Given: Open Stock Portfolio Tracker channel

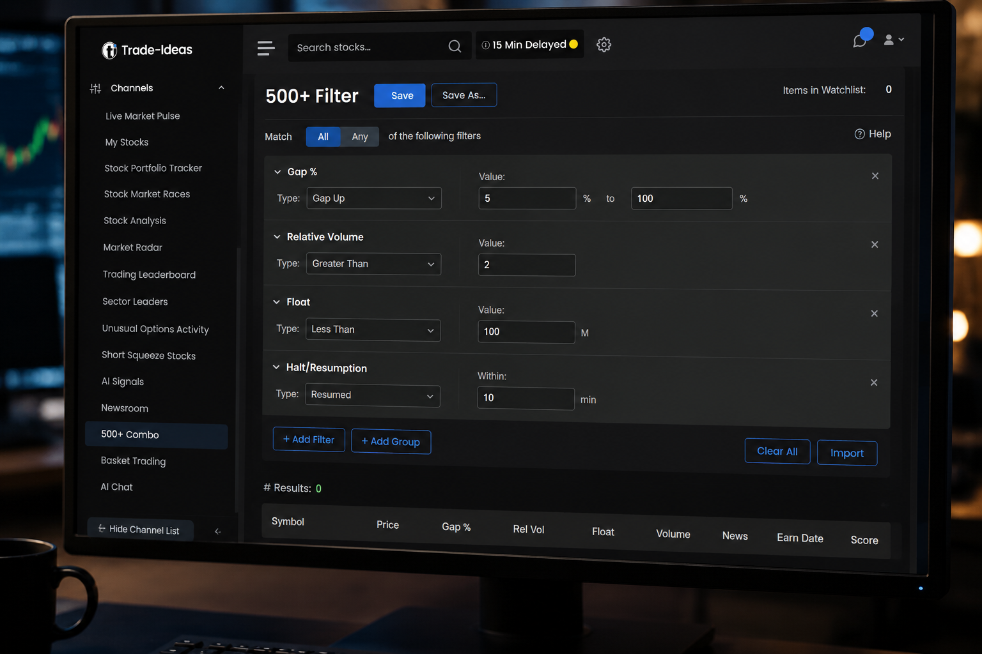Looking at the screenshot, I should 153,168.
